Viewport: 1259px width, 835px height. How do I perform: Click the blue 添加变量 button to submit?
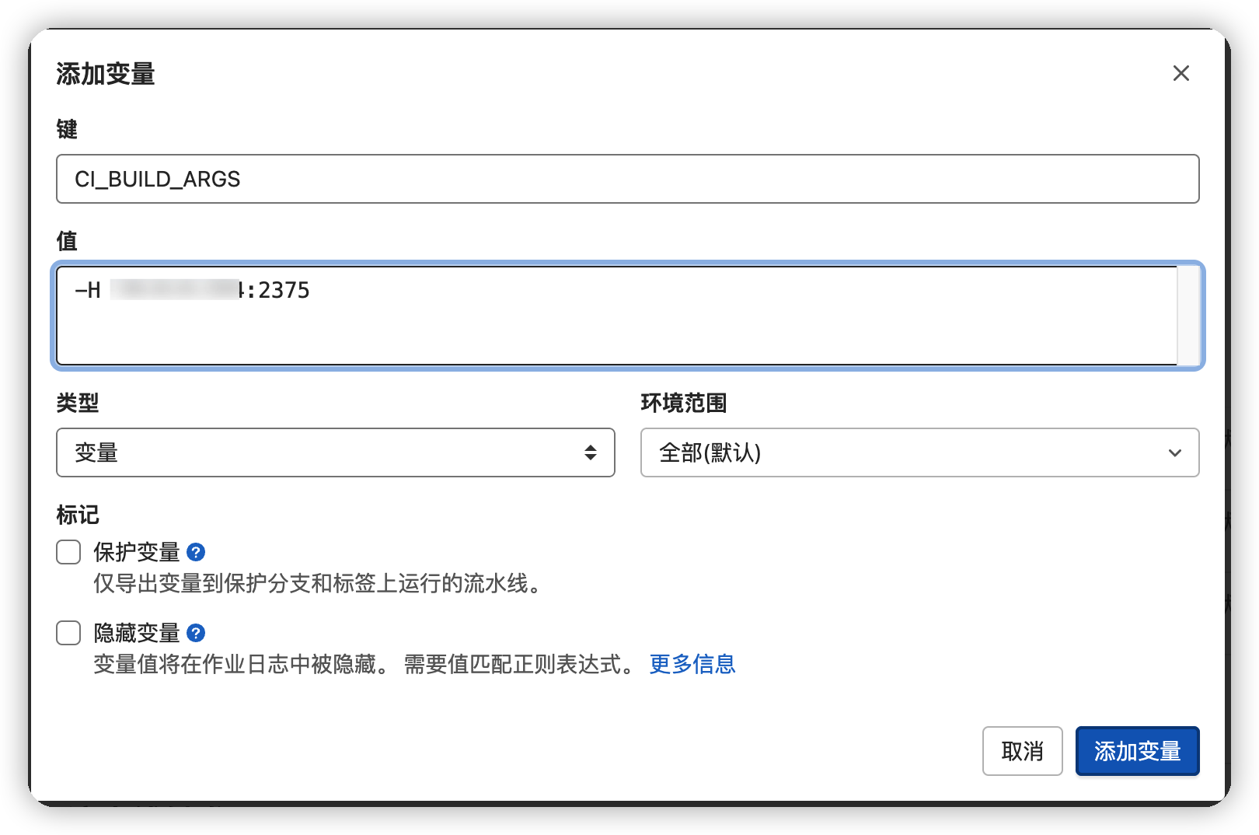coord(1137,751)
